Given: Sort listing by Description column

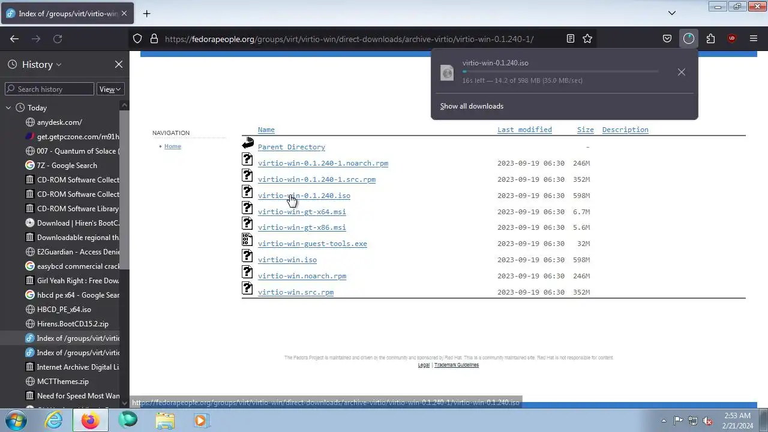Looking at the screenshot, I should [x=625, y=130].
